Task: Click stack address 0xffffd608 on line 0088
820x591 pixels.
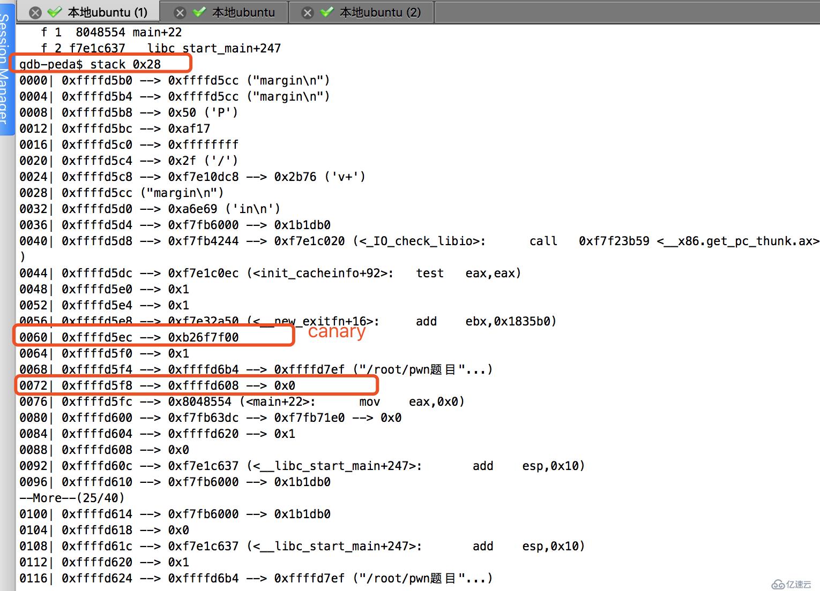Action: coord(97,450)
